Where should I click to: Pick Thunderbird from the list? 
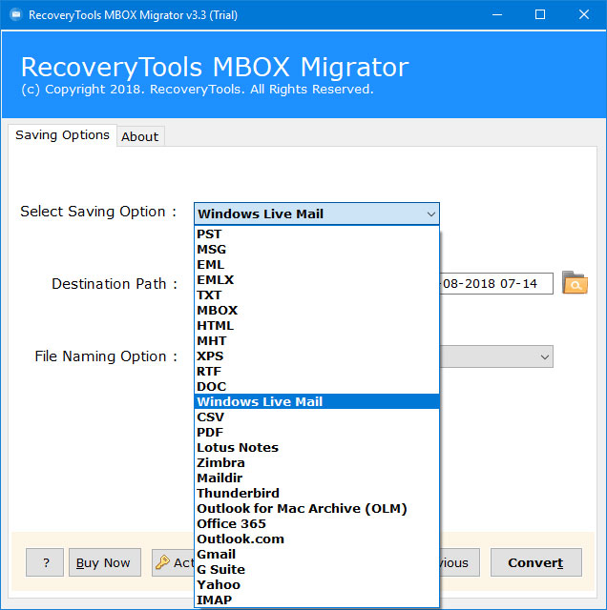coord(317,493)
